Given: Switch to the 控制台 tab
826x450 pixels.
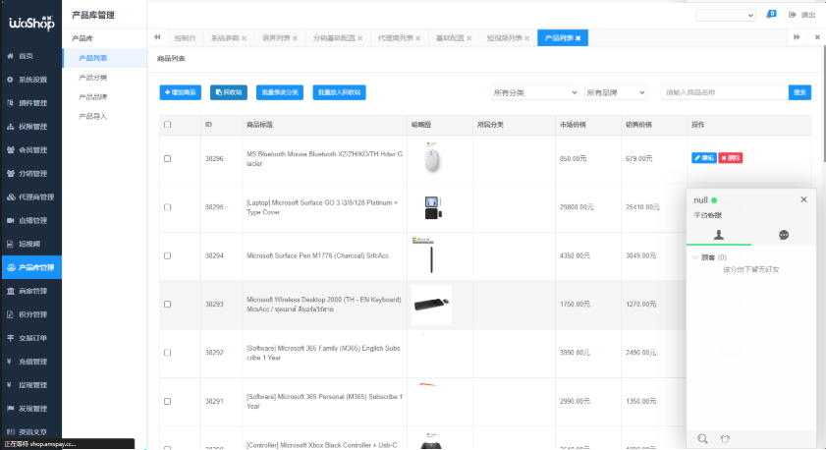Looking at the screenshot, I should [185, 38].
